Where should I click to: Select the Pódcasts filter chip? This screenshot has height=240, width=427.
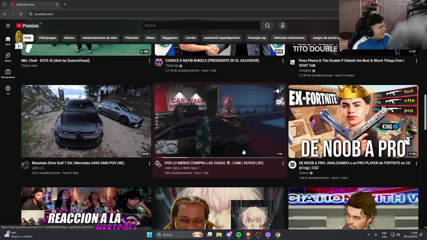click(131, 38)
